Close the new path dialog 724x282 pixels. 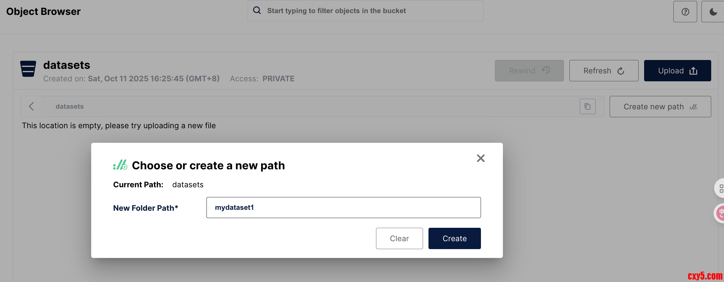coord(481,158)
